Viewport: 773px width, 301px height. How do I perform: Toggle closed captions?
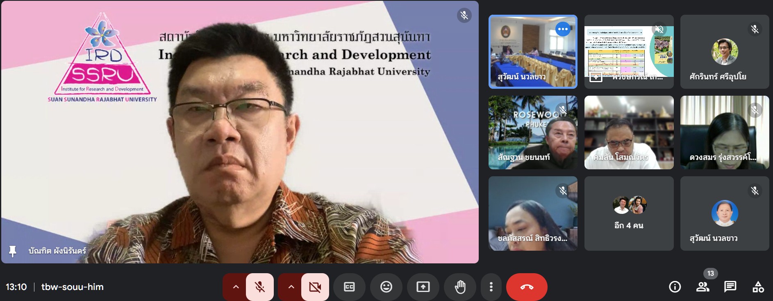click(x=349, y=287)
